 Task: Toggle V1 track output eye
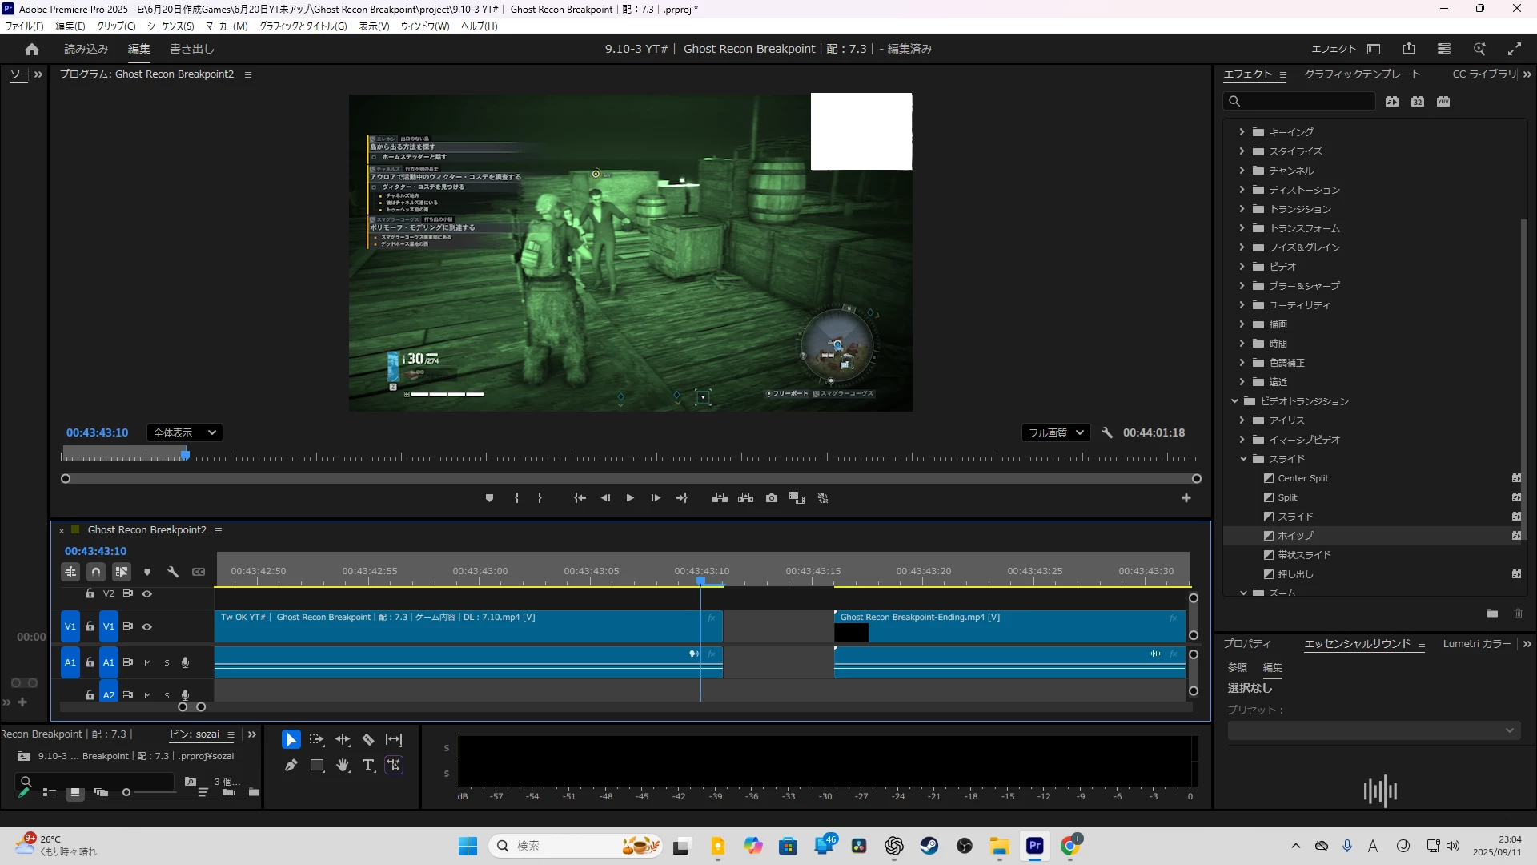pos(147,626)
